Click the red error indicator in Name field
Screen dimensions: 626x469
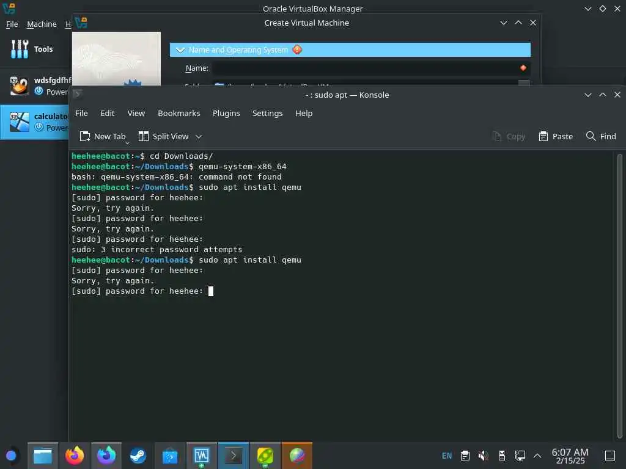[x=523, y=68]
